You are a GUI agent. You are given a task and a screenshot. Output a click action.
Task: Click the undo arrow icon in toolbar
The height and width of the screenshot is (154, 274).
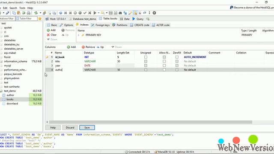[x=24, y=13]
